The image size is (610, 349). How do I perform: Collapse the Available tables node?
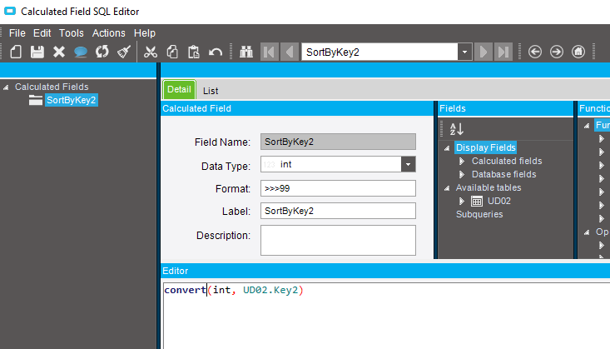(x=447, y=188)
